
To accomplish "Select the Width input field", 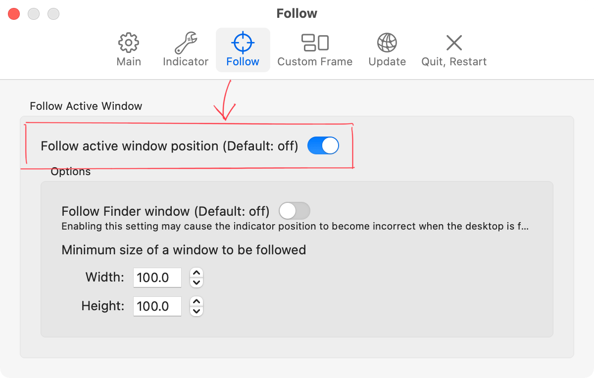I will click(157, 278).
